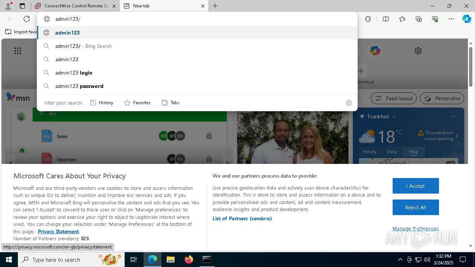Click the taskbar search box

[x=72, y=260]
